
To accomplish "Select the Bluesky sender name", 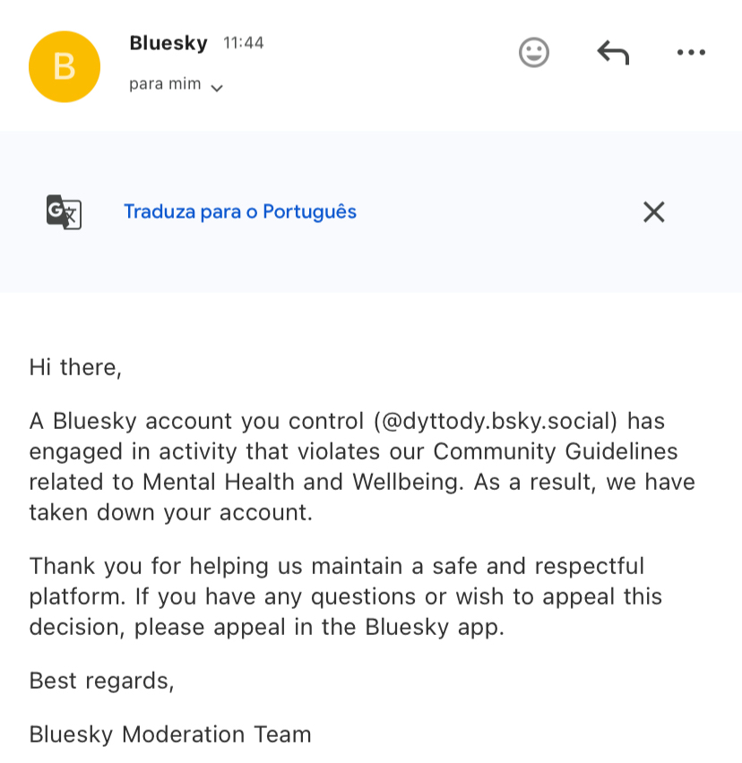I will pyautogui.click(x=168, y=43).
